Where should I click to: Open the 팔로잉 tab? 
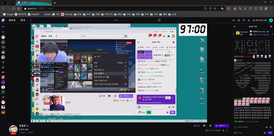12,20
